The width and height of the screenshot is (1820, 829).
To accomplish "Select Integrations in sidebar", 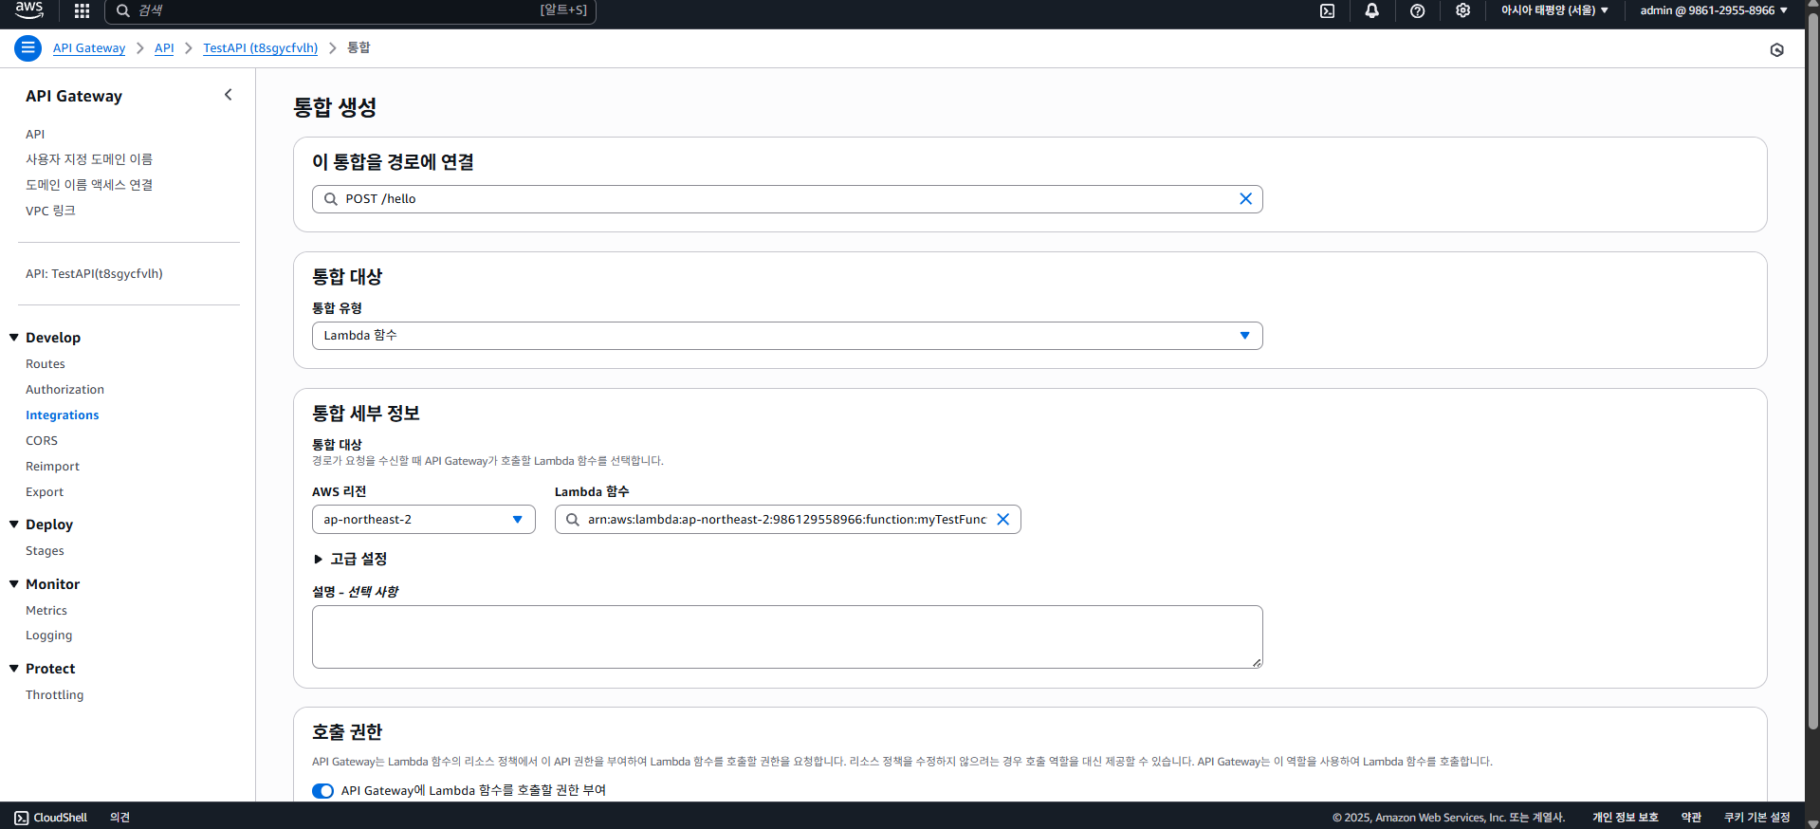I will point(62,415).
